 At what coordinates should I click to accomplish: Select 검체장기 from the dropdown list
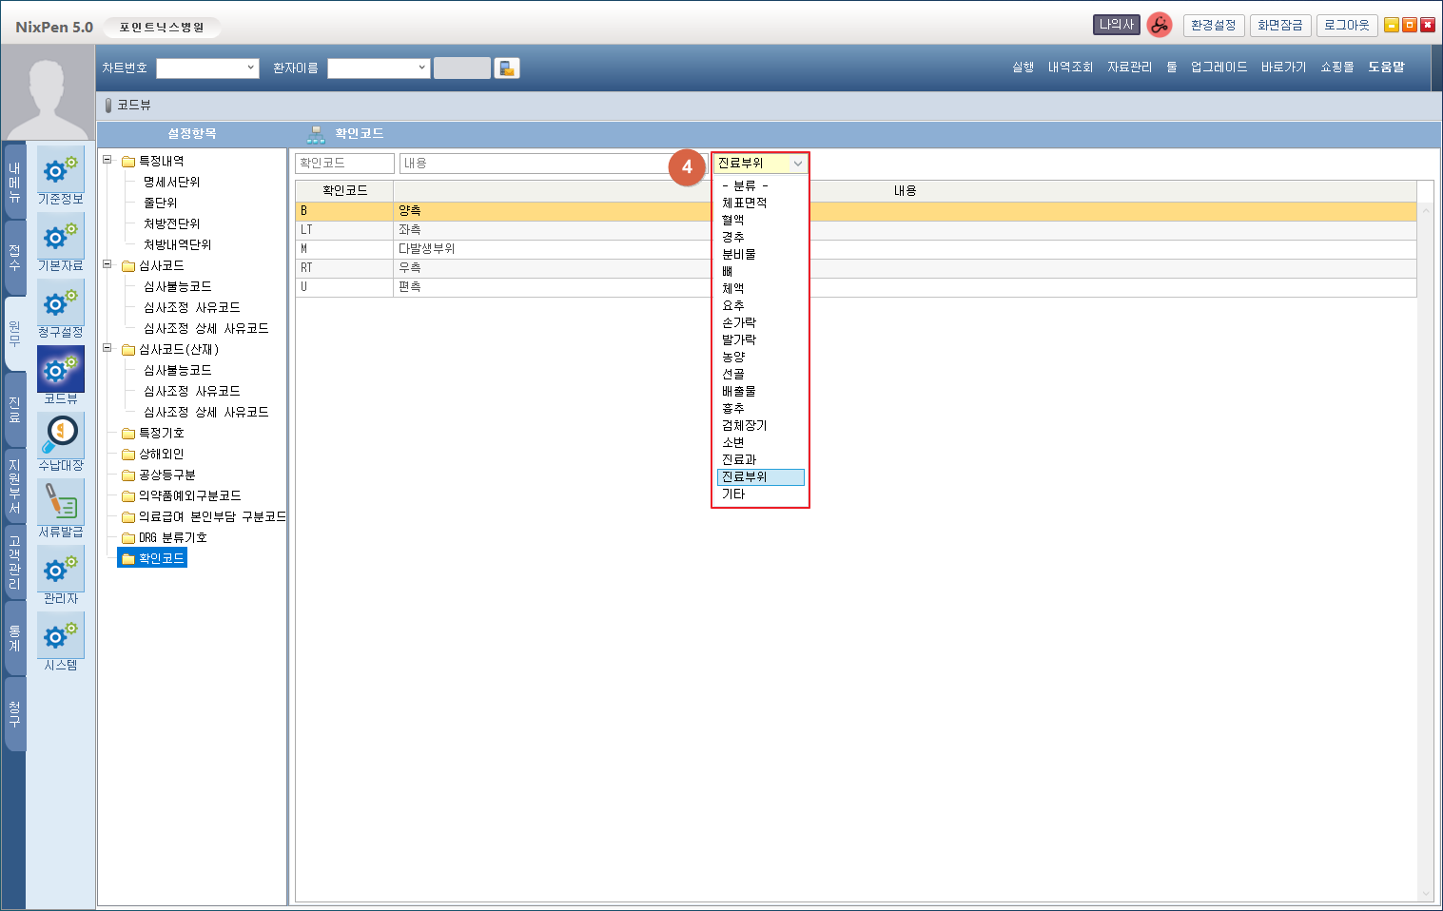[x=744, y=426]
